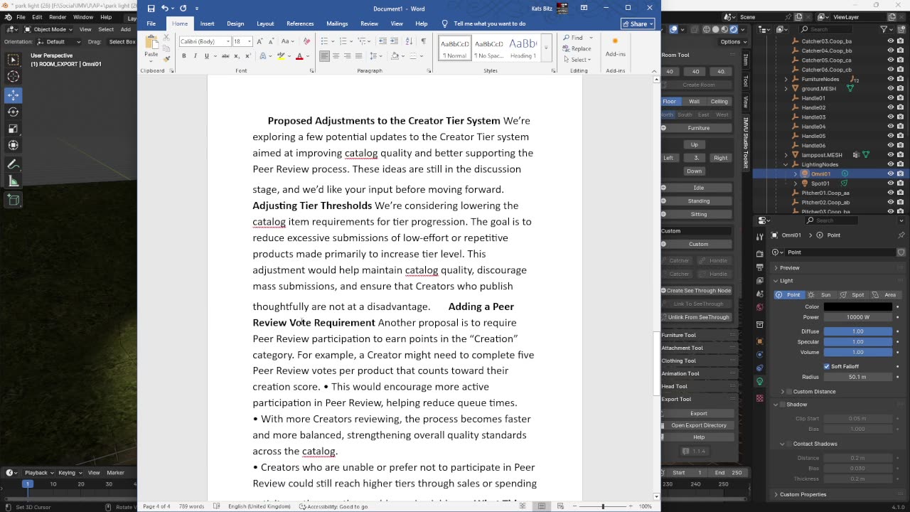Toggle lamppost.MESH viewport visibility eye
Image resolution: width=910 pixels, height=512 pixels.
pos(891,155)
